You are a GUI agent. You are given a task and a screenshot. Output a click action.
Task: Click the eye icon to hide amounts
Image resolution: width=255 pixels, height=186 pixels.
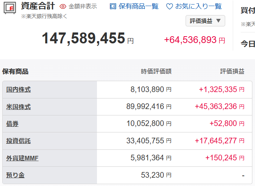click(x=63, y=6)
